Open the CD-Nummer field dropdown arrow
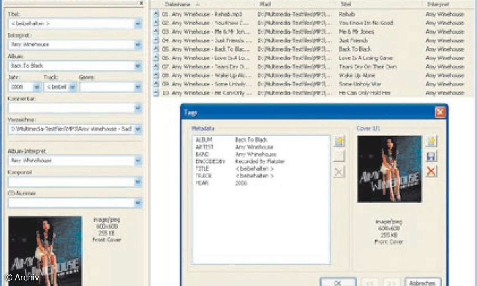477x286 pixels. (138, 203)
